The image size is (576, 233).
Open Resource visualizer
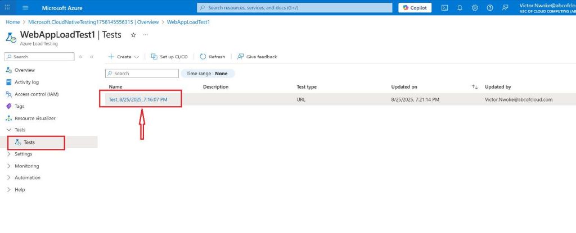(x=35, y=118)
